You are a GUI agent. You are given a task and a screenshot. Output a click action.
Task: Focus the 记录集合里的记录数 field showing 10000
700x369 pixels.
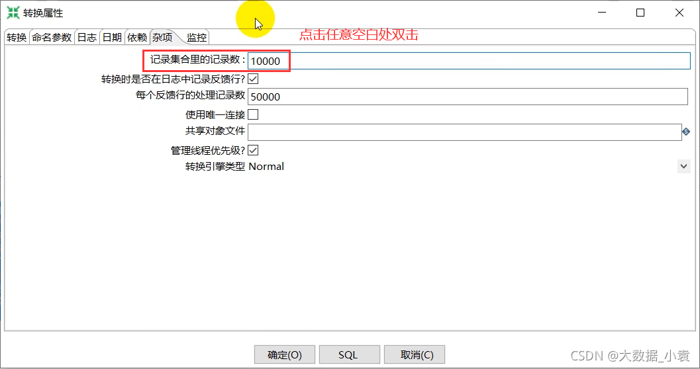coord(469,61)
